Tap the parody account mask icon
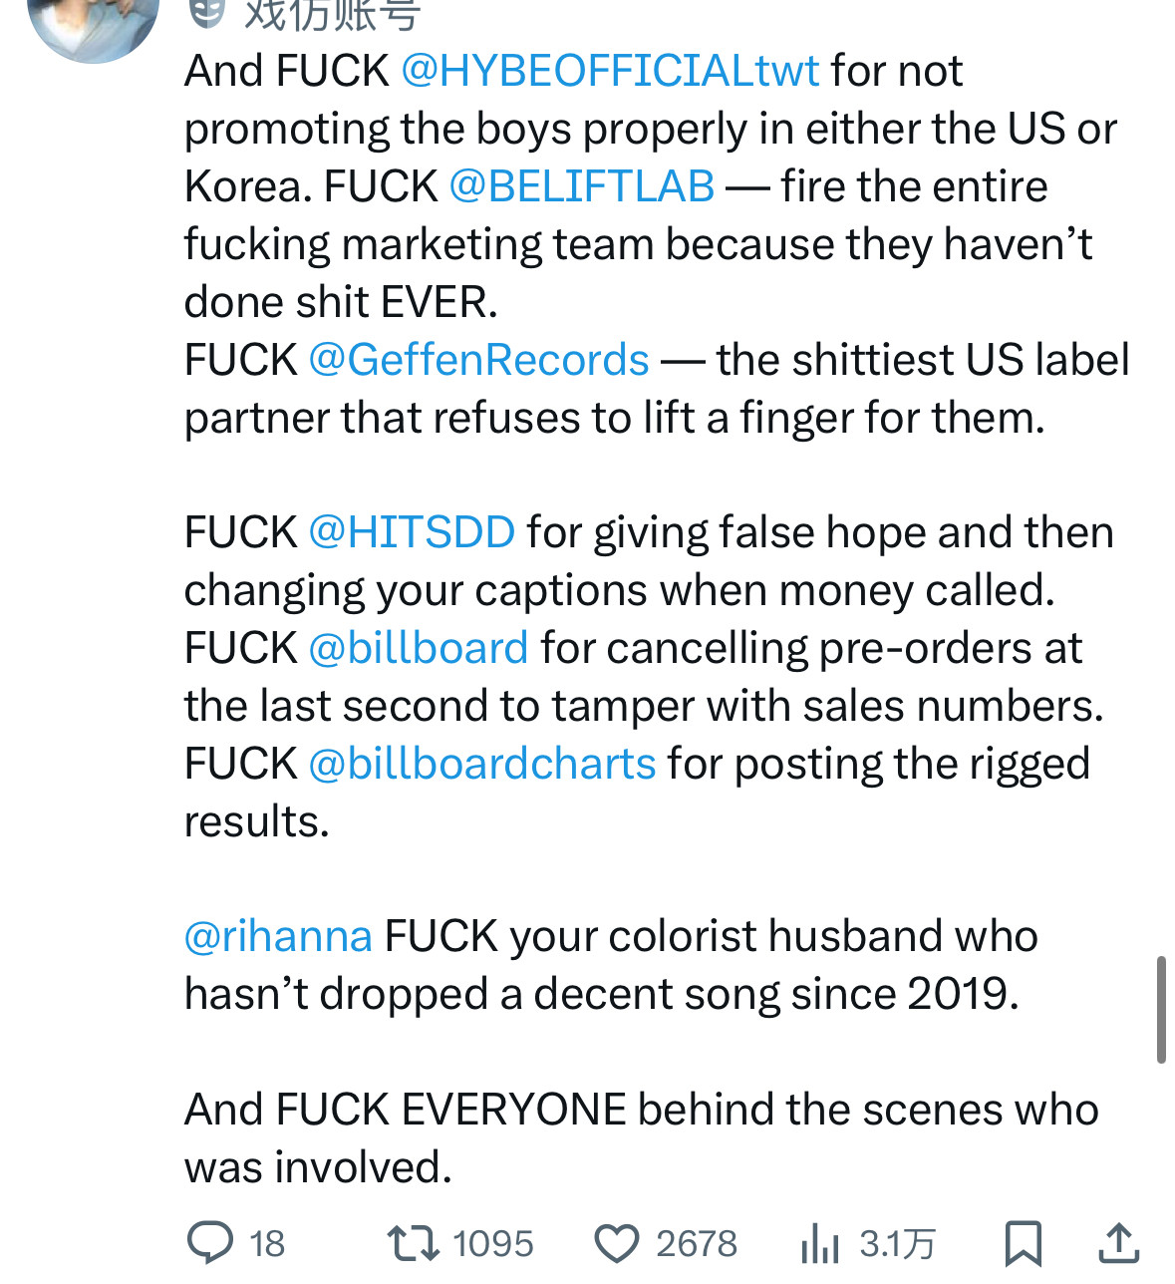 pyautogui.click(x=206, y=12)
